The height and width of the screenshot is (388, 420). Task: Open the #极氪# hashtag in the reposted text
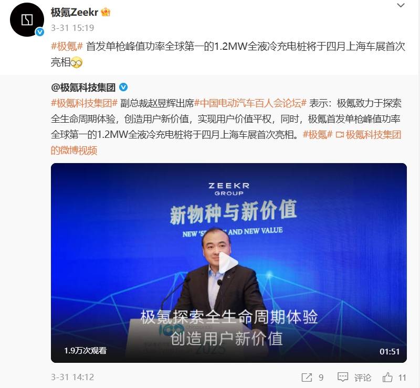[x=318, y=135]
